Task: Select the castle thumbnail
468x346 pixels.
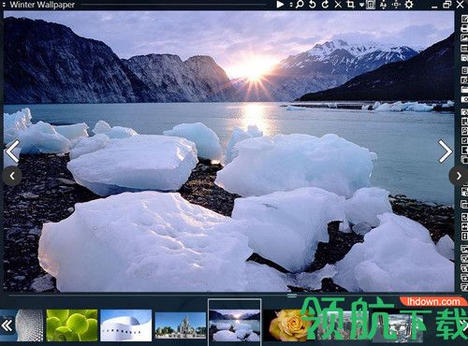Action: click(x=181, y=325)
